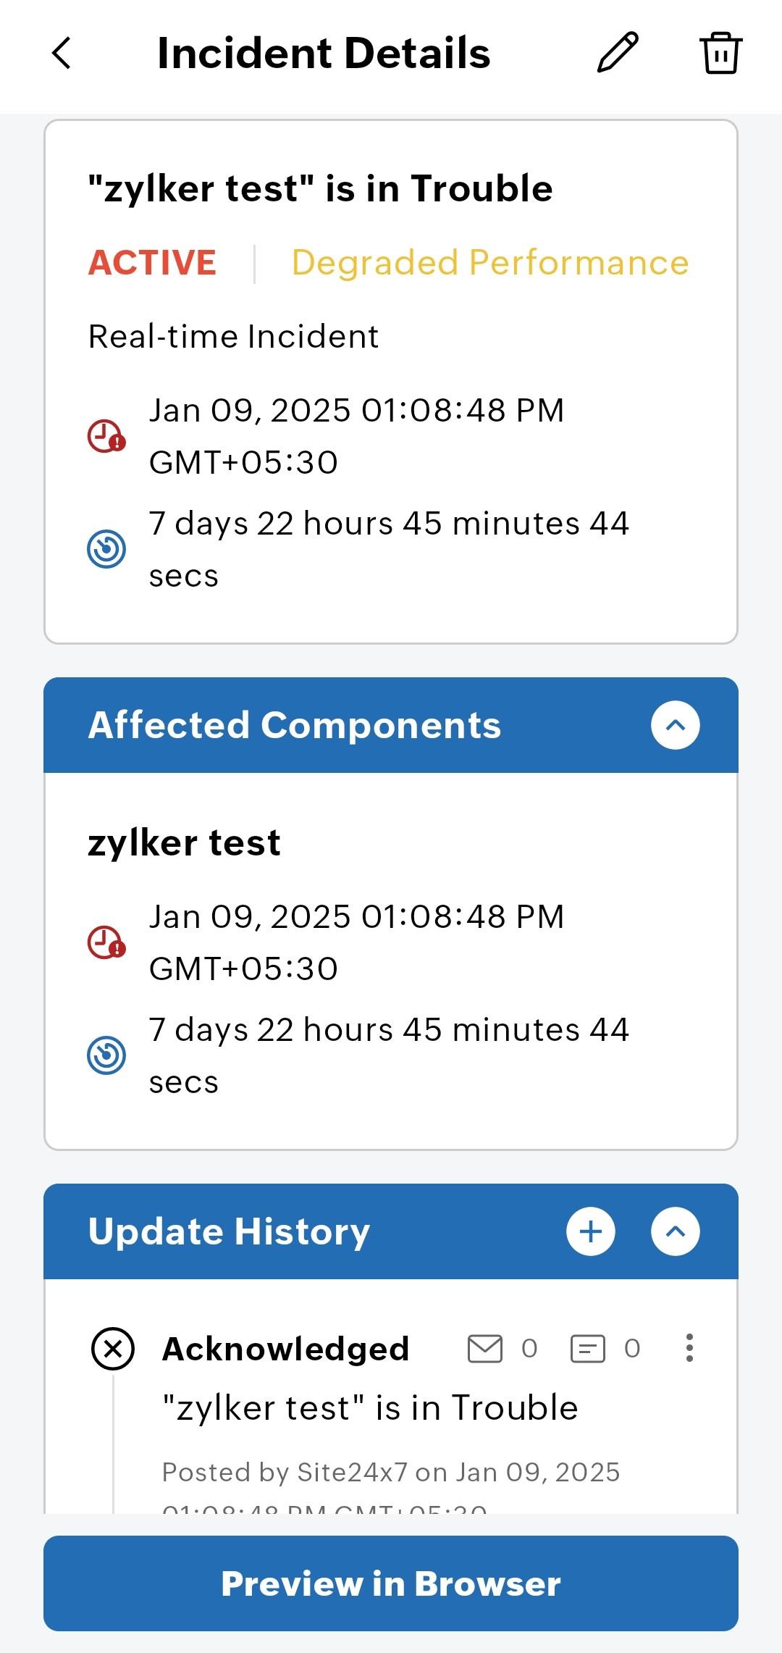782x1653 pixels.
Task: Click the add update plus icon
Action: click(591, 1231)
